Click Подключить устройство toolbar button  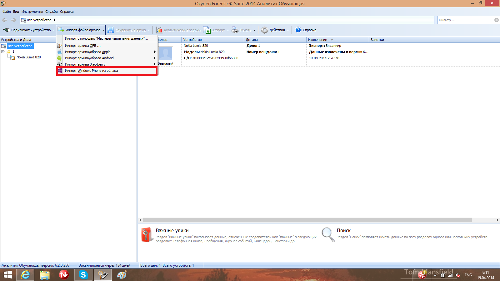click(x=27, y=30)
